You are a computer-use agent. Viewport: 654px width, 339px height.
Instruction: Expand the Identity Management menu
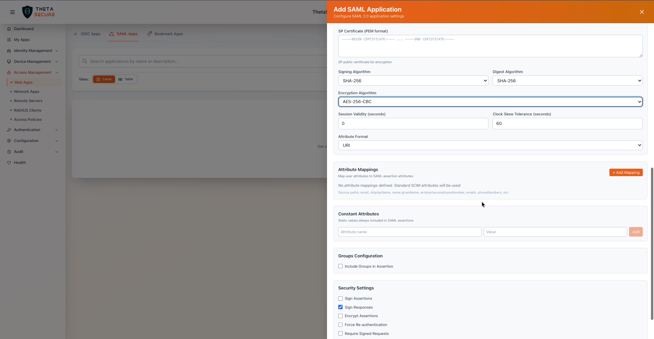(33, 51)
